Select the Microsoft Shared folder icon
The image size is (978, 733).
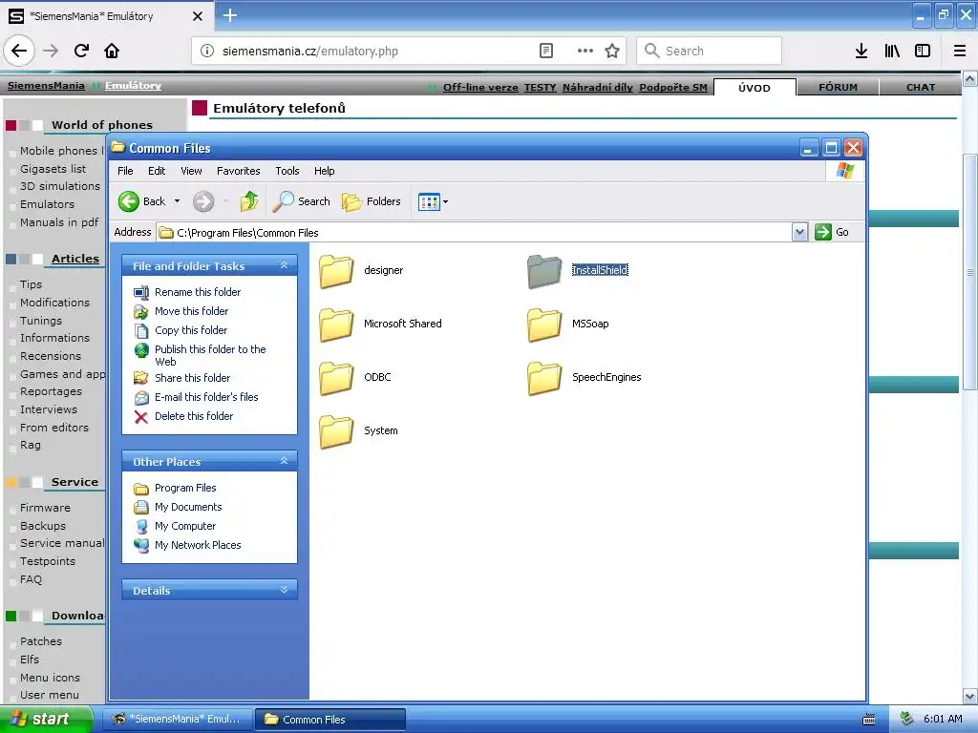coord(336,325)
